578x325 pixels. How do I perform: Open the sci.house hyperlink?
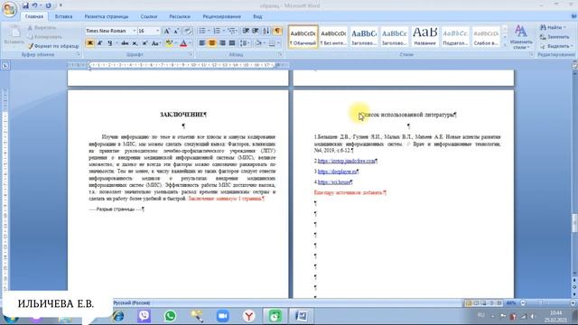coord(333,182)
